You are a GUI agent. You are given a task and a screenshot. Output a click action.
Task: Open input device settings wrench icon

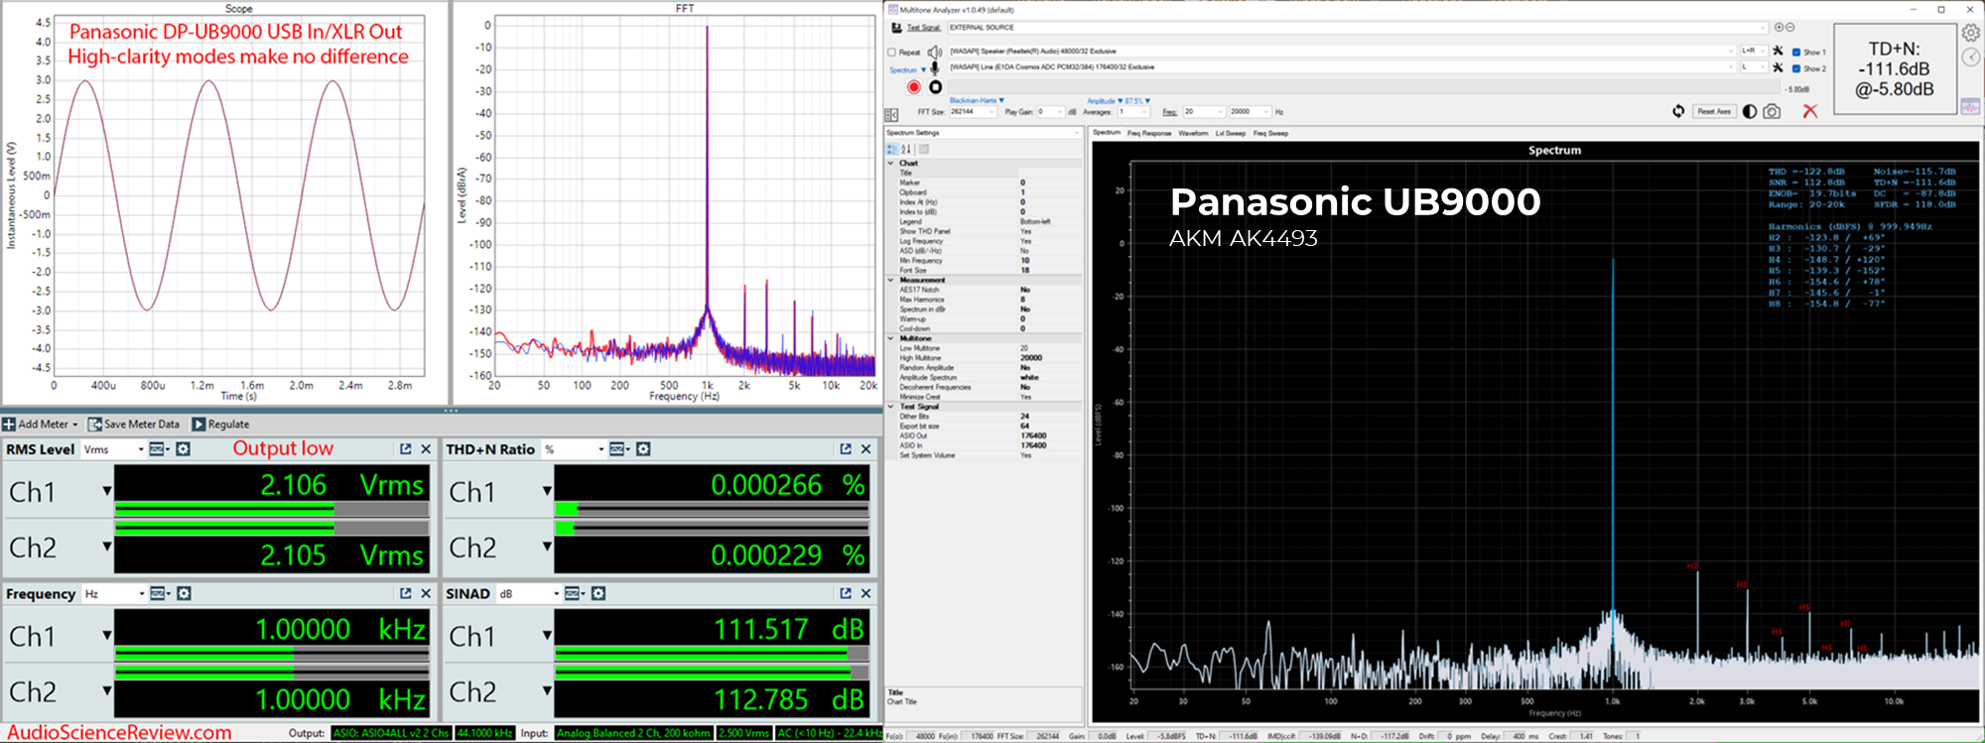[x=1778, y=67]
